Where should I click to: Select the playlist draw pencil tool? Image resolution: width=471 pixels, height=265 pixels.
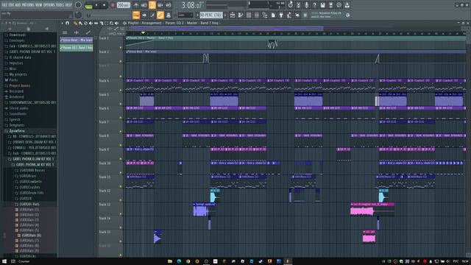pos(75,23)
